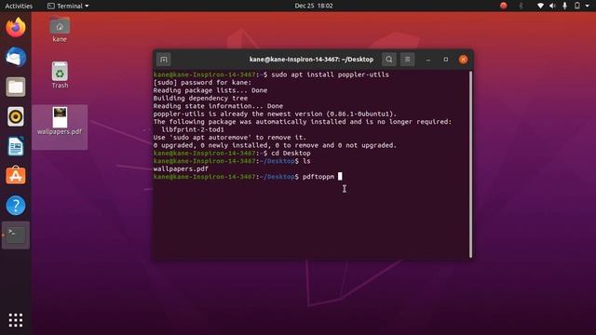Expand the system menu arrow
596x335 pixels.
pos(588,7)
